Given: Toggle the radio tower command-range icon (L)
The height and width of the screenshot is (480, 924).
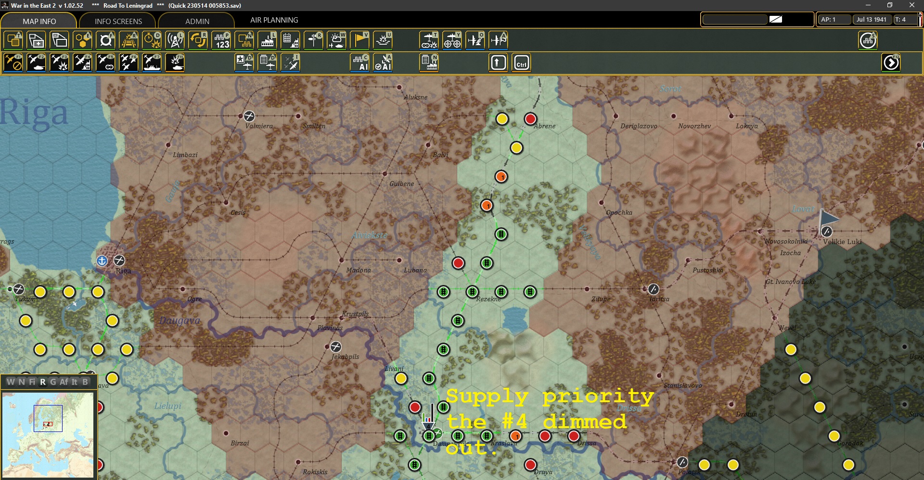Looking at the screenshot, I should 175,40.
